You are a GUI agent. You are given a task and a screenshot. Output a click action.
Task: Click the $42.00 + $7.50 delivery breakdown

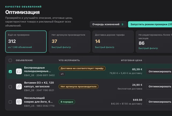[127, 104]
